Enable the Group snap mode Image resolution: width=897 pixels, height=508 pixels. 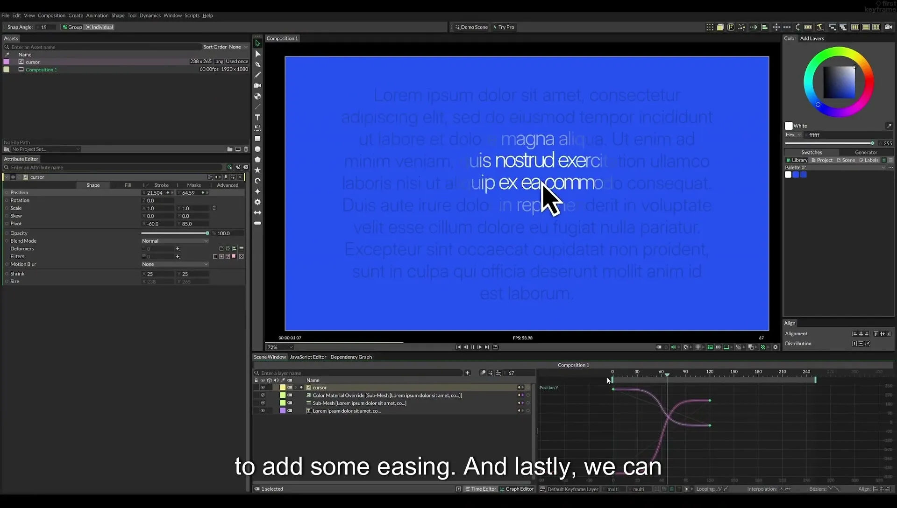pyautogui.click(x=72, y=27)
